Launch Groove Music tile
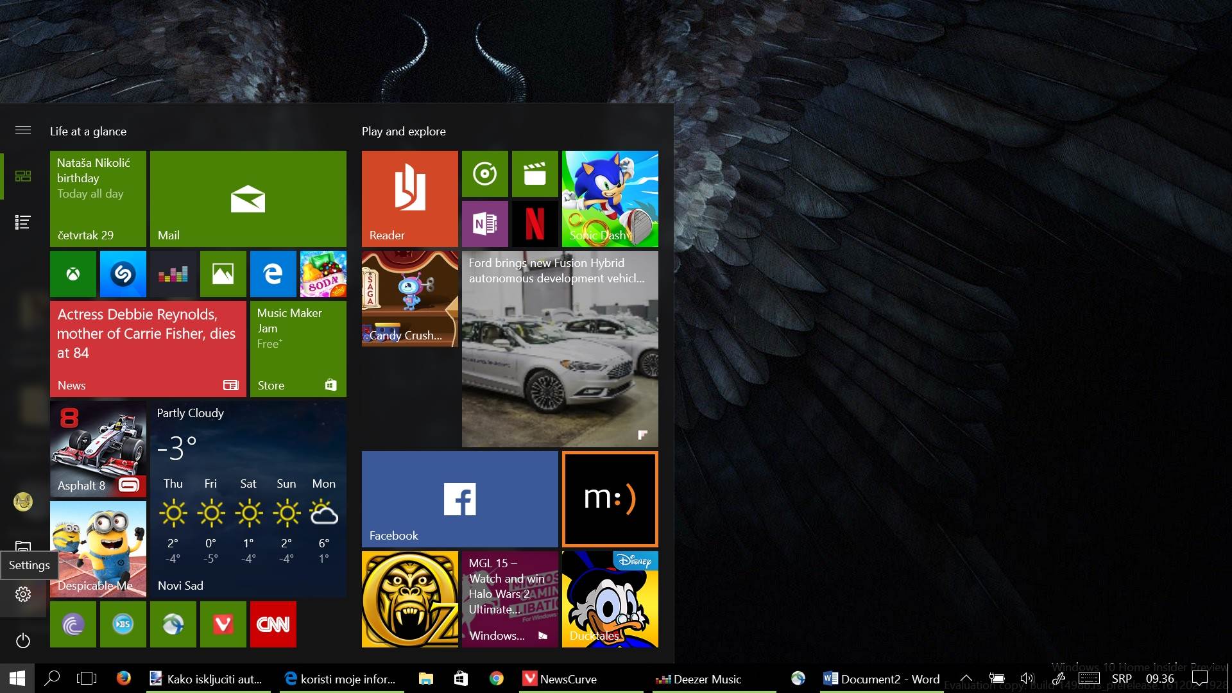This screenshot has width=1232, height=693. (485, 174)
